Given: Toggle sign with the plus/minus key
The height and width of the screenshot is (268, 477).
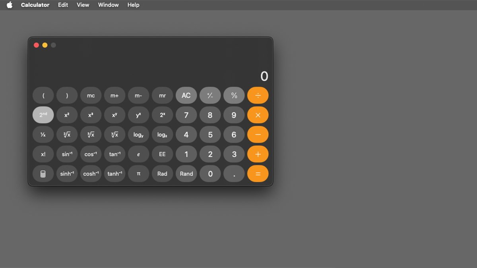Looking at the screenshot, I should tap(210, 95).
